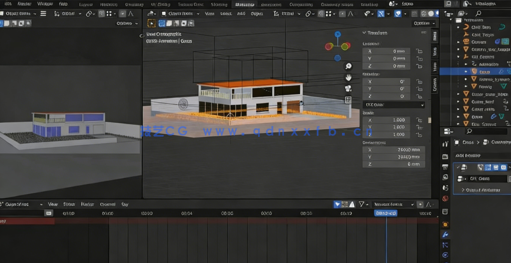Open the View menu in the timeline
Image resolution: width=511 pixels, height=263 pixels.
pos(53,204)
